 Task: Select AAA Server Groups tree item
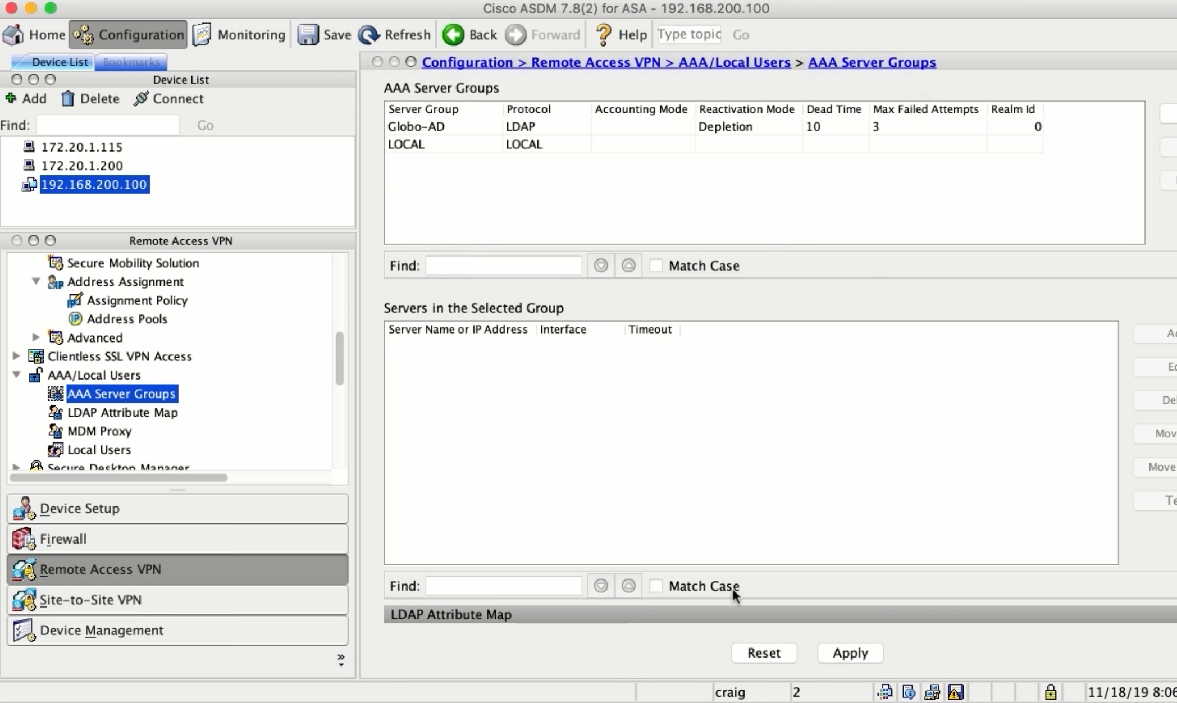121,394
